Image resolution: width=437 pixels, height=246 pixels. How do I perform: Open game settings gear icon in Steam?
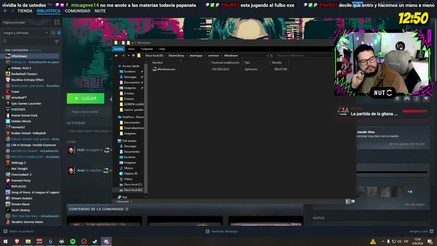397,98
